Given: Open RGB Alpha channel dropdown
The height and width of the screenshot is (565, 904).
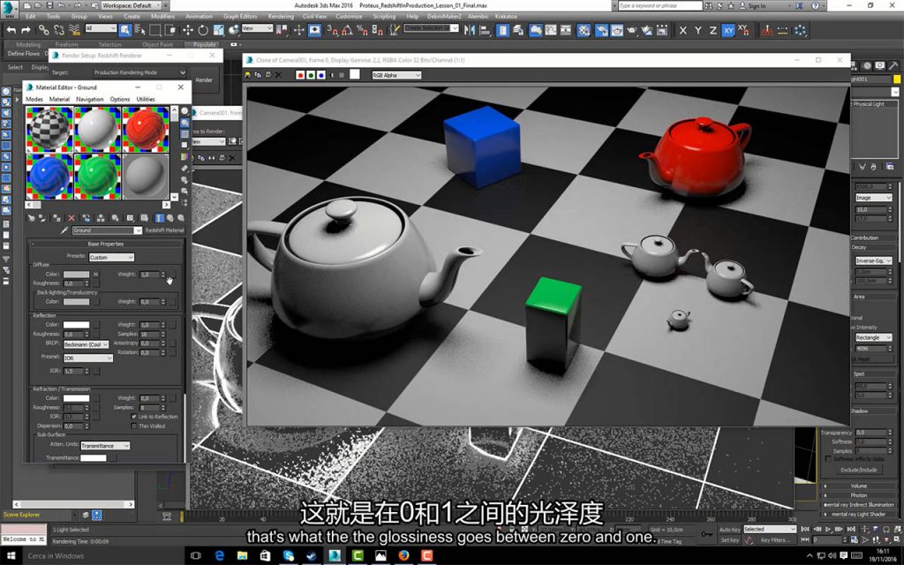Looking at the screenshot, I should pos(396,75).
